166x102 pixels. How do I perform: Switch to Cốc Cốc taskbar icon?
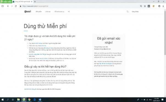click(x=24, y=100)
